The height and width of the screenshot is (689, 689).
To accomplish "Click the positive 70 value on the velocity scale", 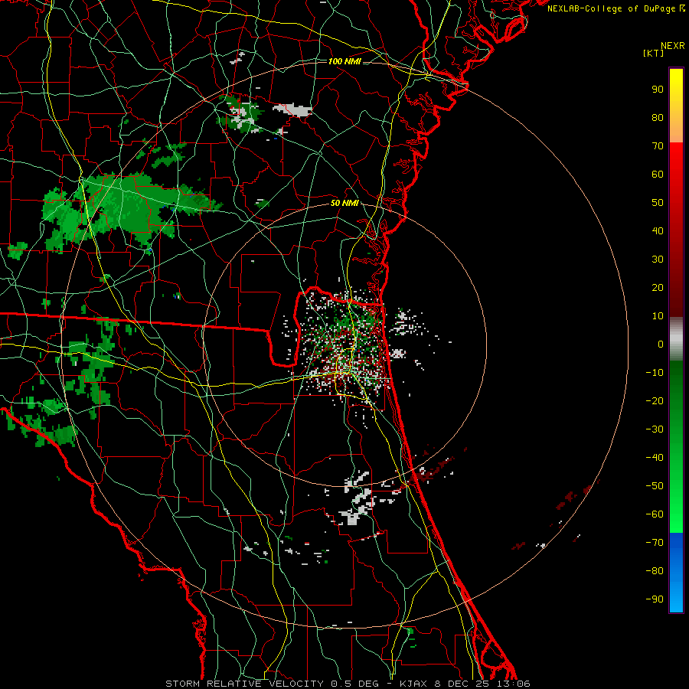I will tap(658, 146).
